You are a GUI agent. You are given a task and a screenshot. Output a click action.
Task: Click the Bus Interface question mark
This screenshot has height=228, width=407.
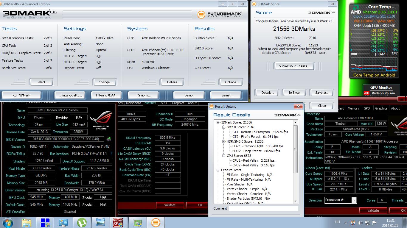(x=111, y=154)
